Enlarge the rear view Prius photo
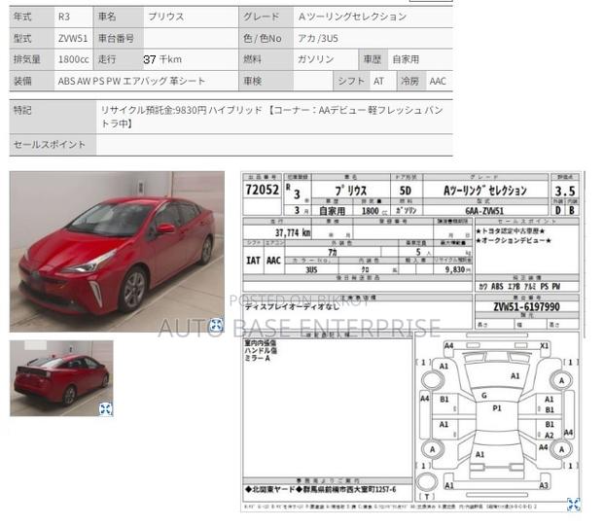The image size is (603, 527). tap(105, 409)
